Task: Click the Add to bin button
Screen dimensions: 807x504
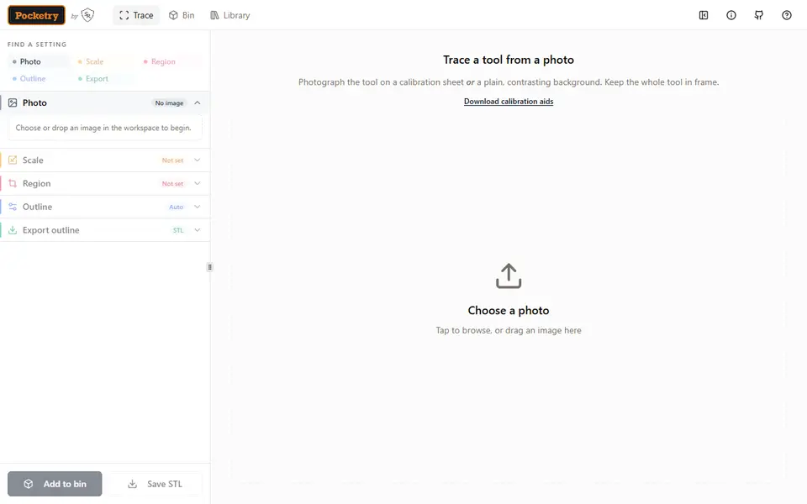Action: coord(55,484)
